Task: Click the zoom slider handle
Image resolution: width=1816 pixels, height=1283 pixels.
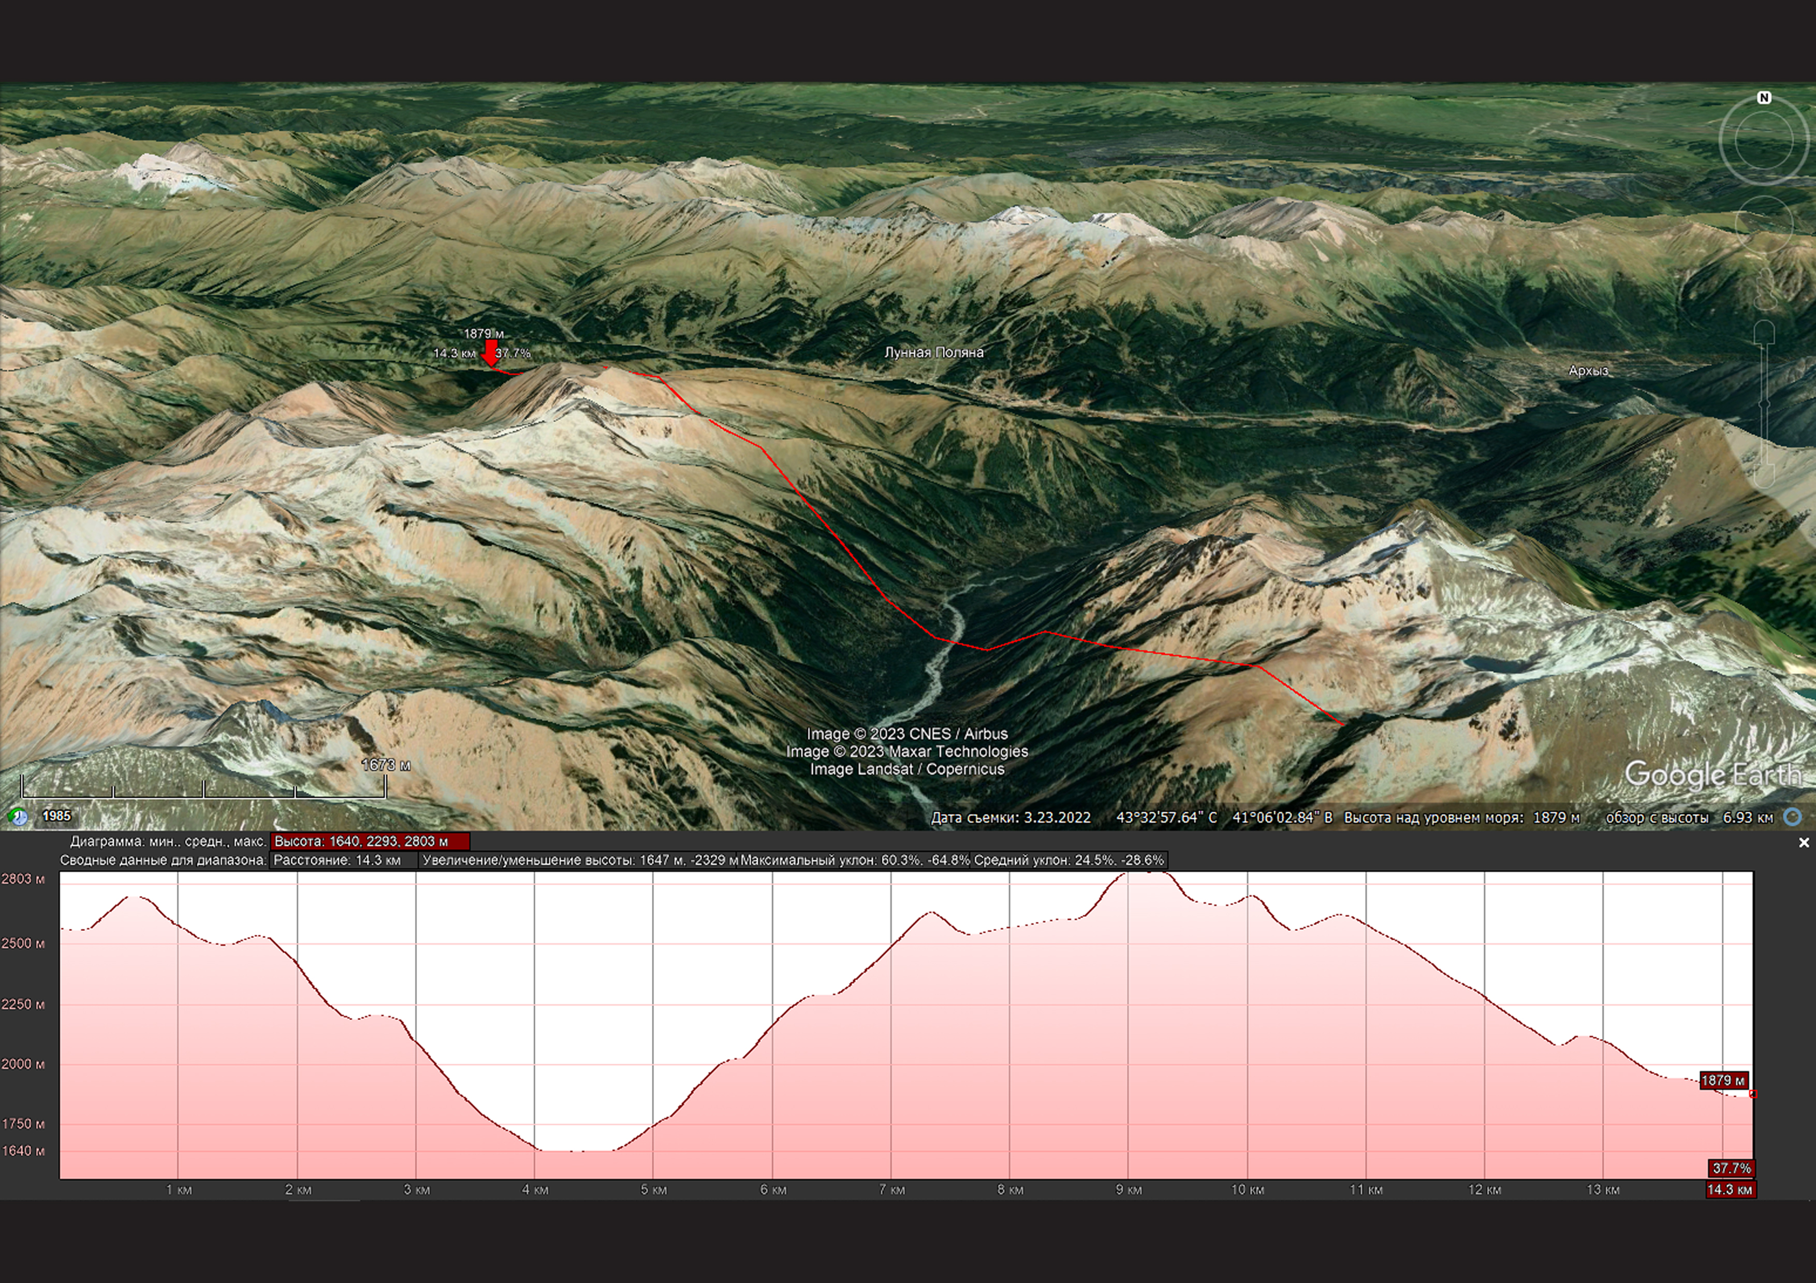Action: (1765, 404)
